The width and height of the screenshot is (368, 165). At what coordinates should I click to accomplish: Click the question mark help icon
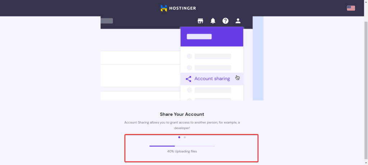click(225, 21)
